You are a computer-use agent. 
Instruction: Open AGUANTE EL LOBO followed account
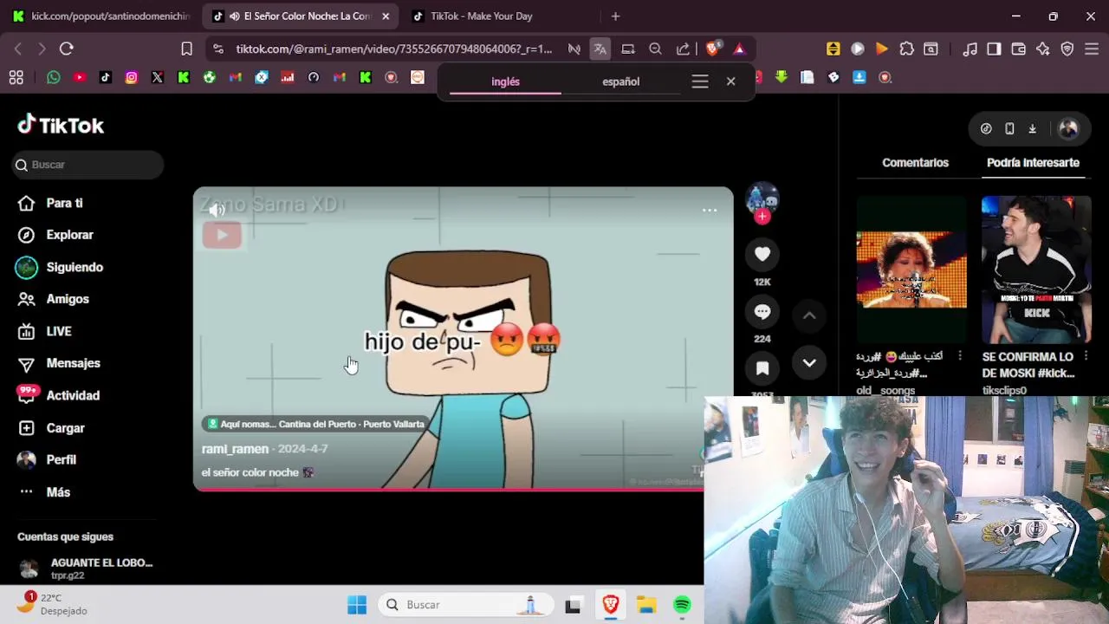tap(86, 569)
